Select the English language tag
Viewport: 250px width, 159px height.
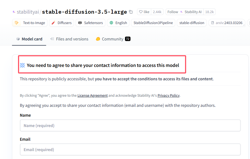tap(118, 23)
